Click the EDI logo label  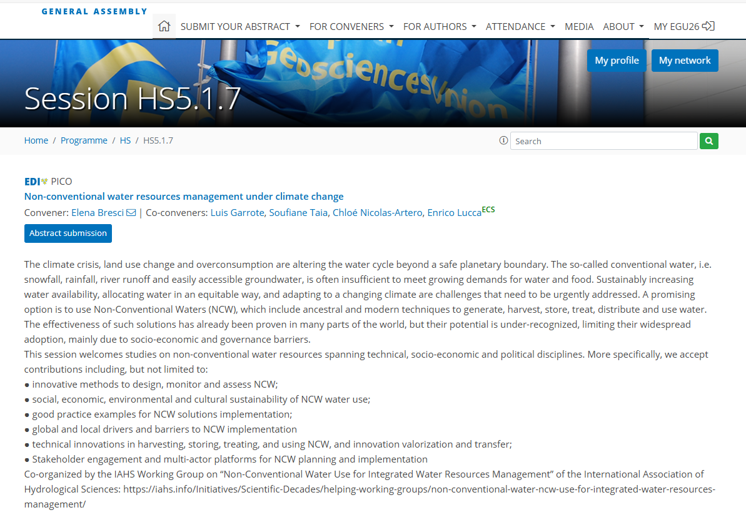(36, 182)
